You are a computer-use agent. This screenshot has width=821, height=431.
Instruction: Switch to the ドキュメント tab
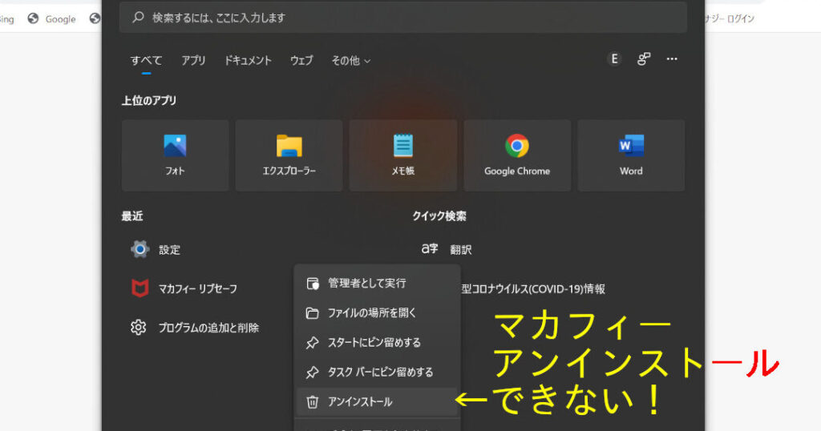[x=248, y=61]
